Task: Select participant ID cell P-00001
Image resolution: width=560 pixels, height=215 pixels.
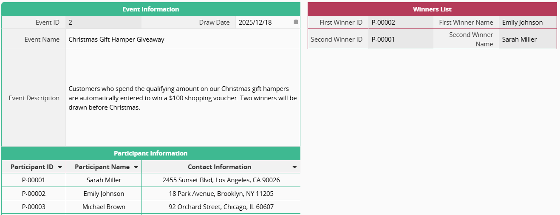Action: (x=34, y=180)
